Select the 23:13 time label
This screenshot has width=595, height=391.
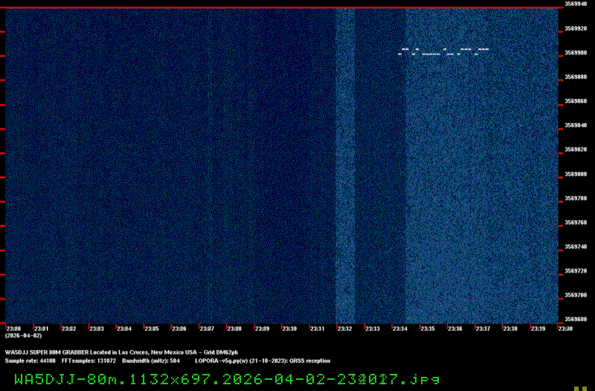pos(373,328)
